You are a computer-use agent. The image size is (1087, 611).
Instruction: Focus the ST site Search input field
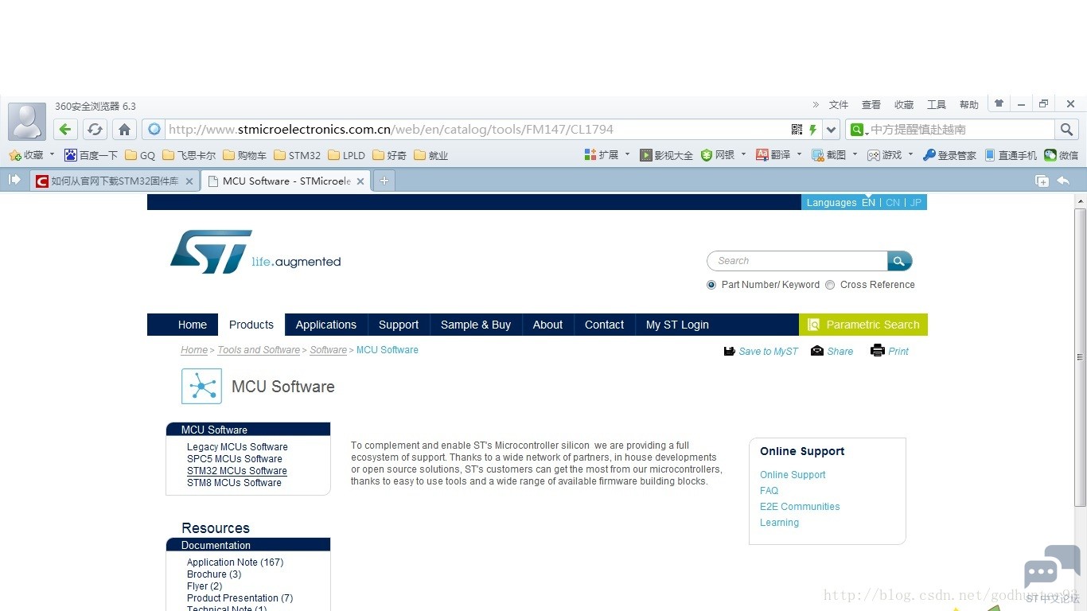(797, 261)
